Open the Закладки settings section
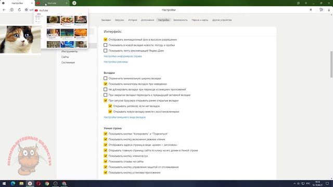 [106, 20]
